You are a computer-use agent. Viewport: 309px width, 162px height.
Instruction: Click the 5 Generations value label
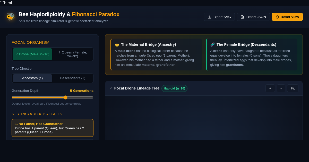click(82, 91)
